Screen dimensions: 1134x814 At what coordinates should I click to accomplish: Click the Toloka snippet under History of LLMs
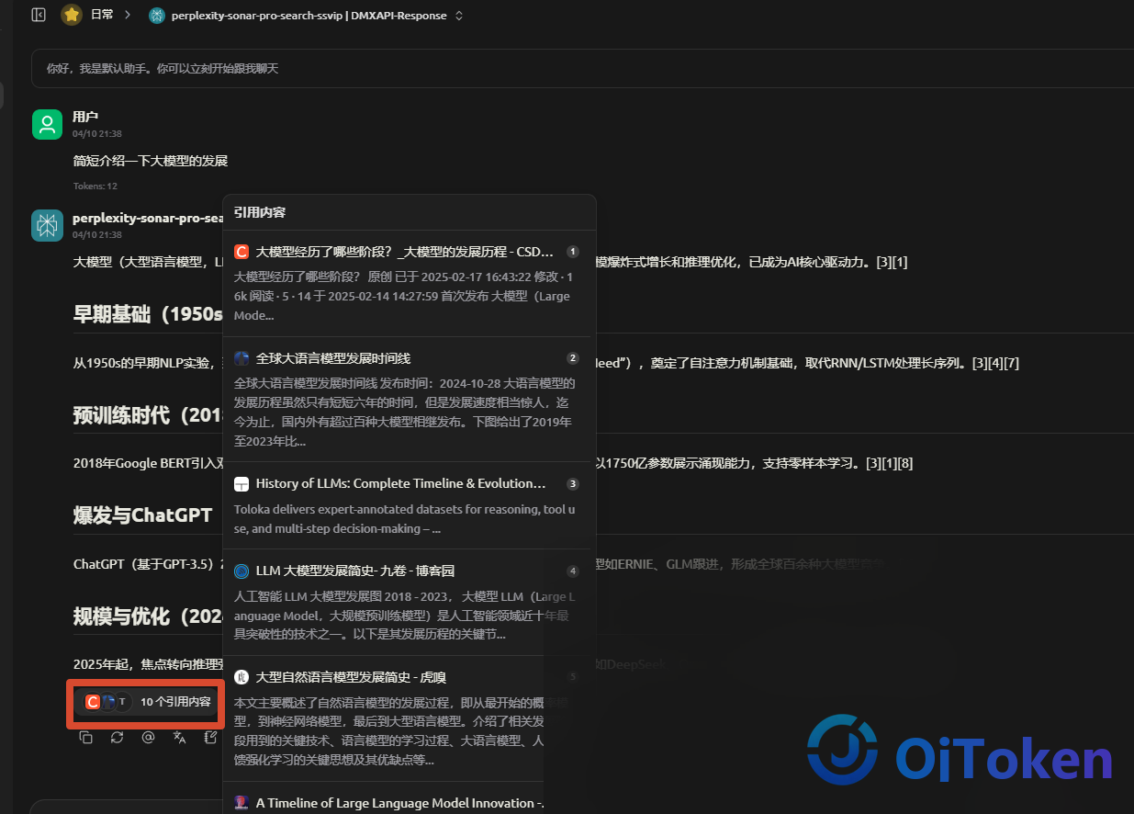click(x=405, y=519)
